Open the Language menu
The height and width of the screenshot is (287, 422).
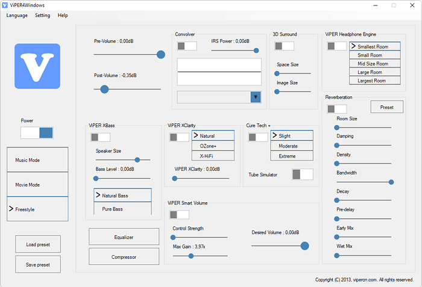pos(17,15)
